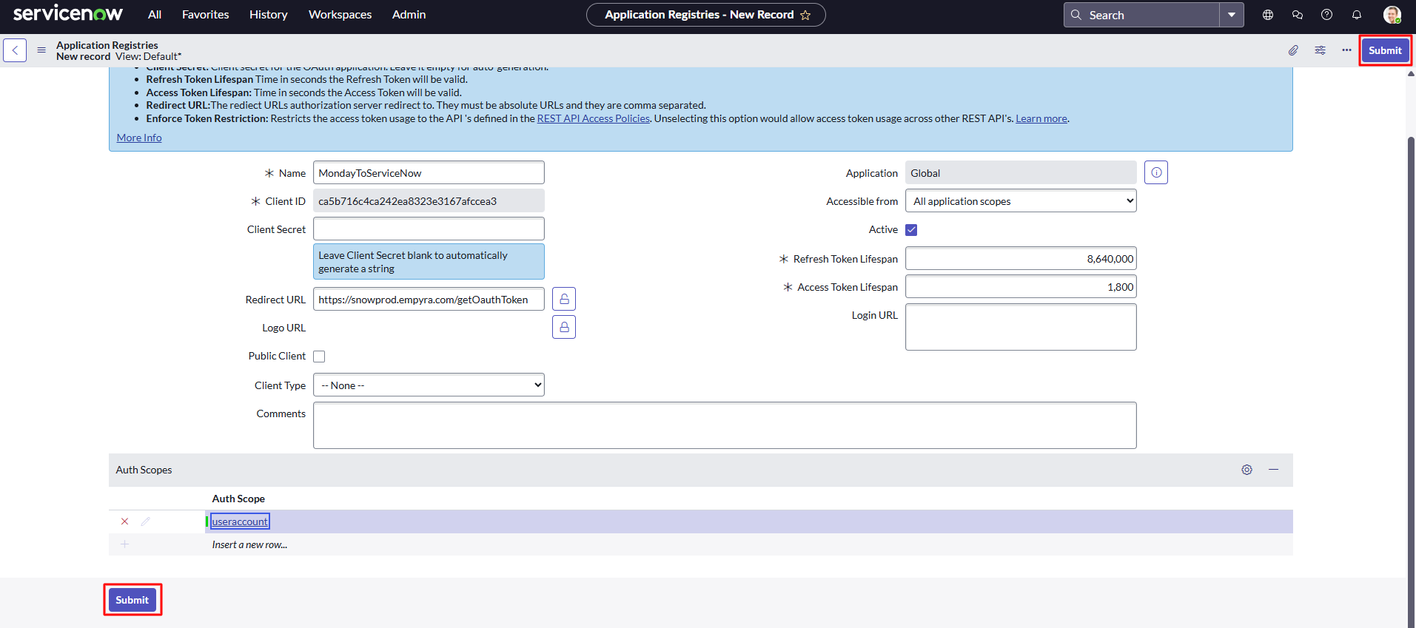
Task: Expand the search options dropdown arrow
Action: point(1232,15)
